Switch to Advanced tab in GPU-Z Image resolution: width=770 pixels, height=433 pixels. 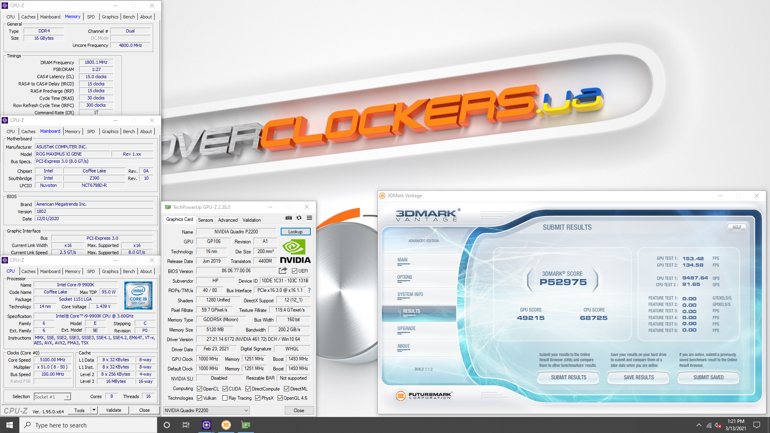tap(228, 220)
